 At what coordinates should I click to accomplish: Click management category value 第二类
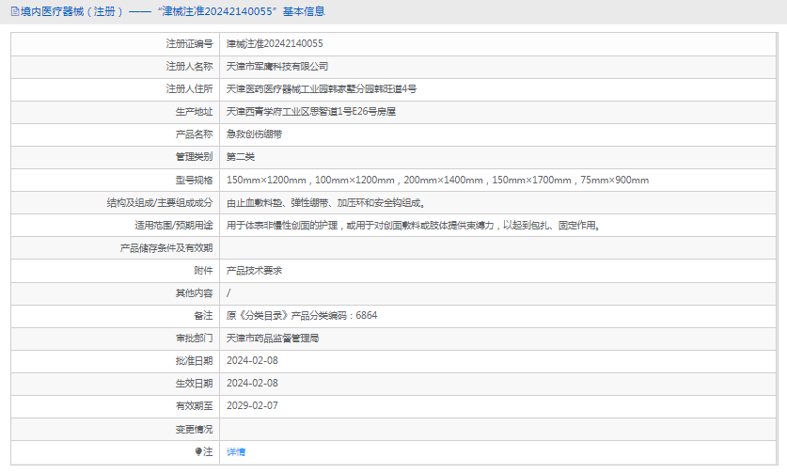pos(241,157)
